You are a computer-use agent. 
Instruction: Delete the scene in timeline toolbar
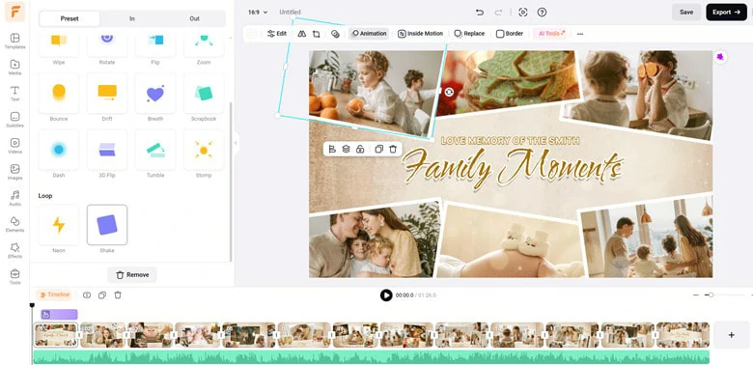[x=118, y=295]
